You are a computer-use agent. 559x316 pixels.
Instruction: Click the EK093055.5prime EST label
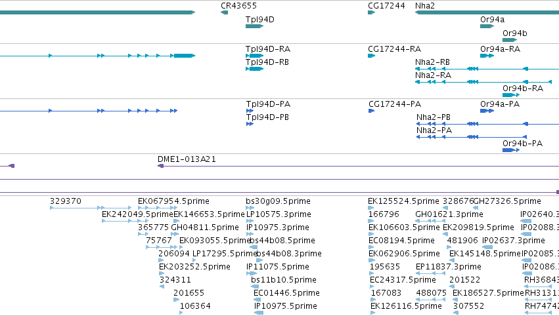click(215, 241)
